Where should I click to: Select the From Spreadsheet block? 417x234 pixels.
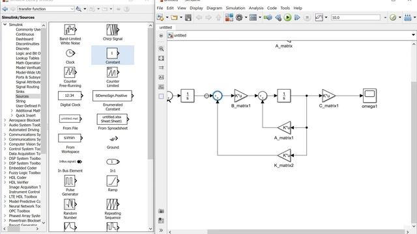point(113,119)
